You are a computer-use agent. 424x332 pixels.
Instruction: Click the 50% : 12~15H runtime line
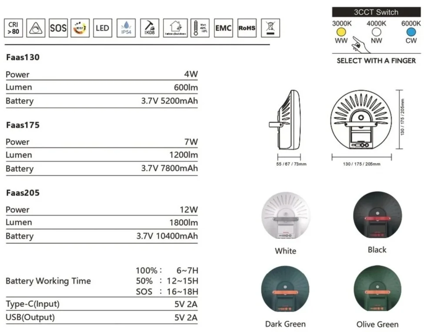point(167,281)
